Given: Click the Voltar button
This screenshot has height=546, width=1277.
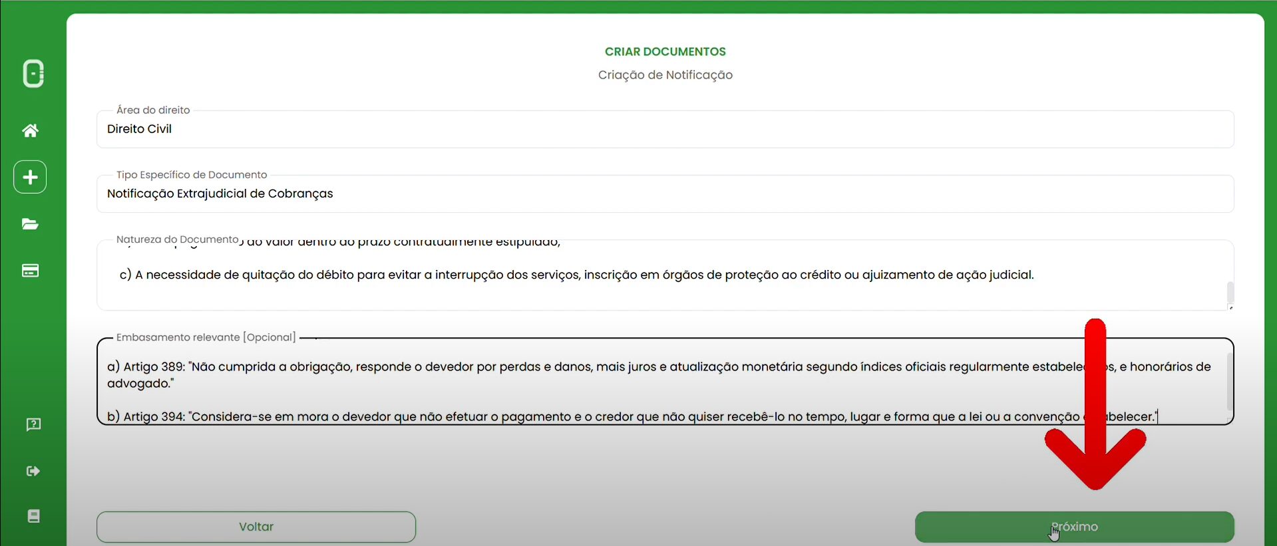Looking at the screenshot, I should coord(256,527).
